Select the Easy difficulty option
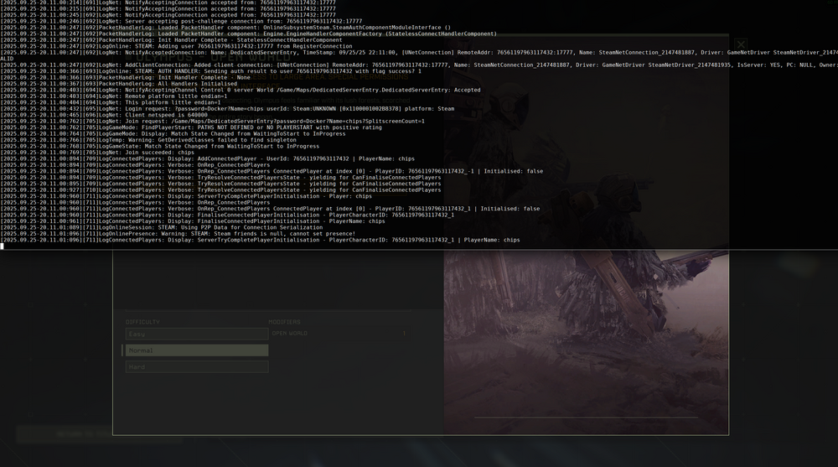 (197, 334)
